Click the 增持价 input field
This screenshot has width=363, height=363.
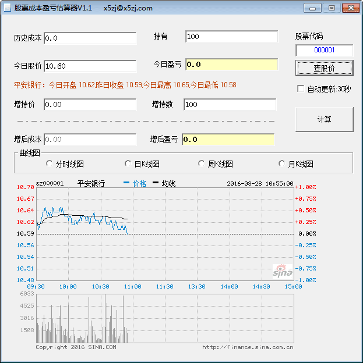tap(90, 105)
